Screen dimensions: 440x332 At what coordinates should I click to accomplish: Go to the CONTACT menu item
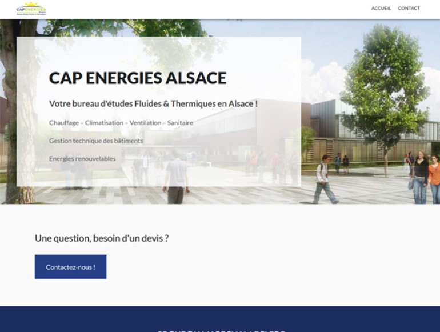(x=409, y=9)
